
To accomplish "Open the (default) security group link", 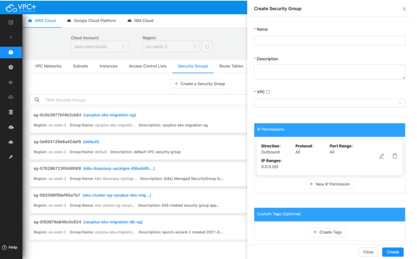I will click(x=91, y=142).
